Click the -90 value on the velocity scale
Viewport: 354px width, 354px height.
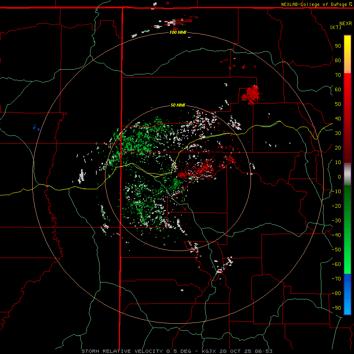(x=336, y=308)
